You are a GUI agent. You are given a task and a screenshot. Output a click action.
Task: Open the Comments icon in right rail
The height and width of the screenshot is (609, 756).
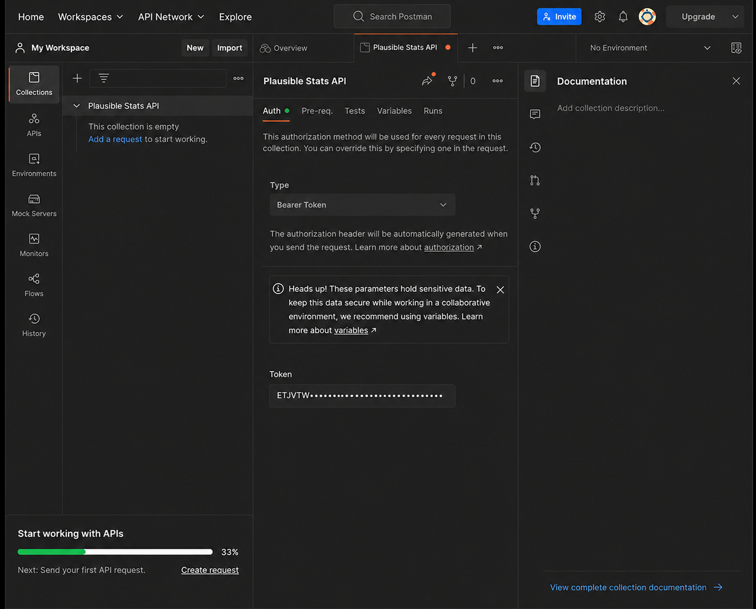535,114
